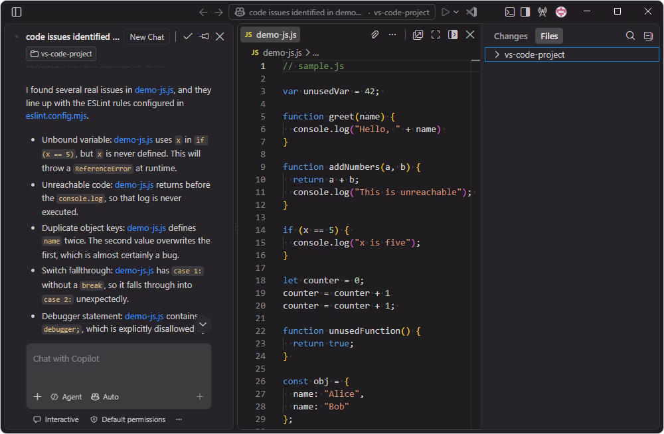664x434 pixels.
Task: Open the dropdown chevron beside Run icon
Action: click(x=456, y=12)
